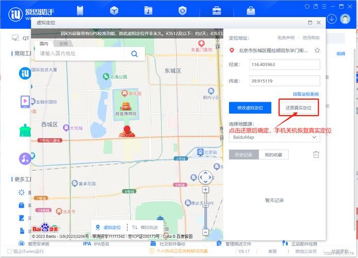Click the 还原真实定位 button

click(299, 108)
